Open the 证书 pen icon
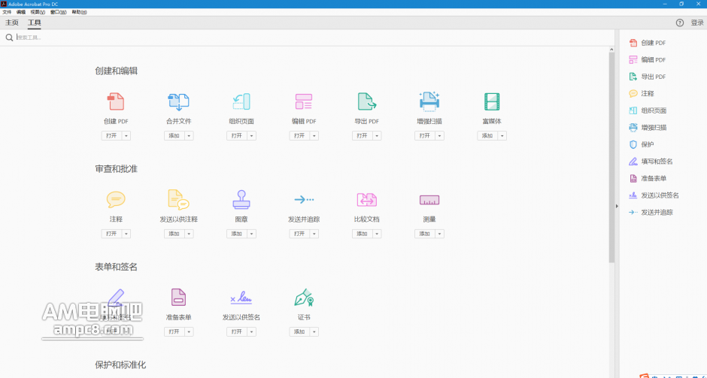 304,298
